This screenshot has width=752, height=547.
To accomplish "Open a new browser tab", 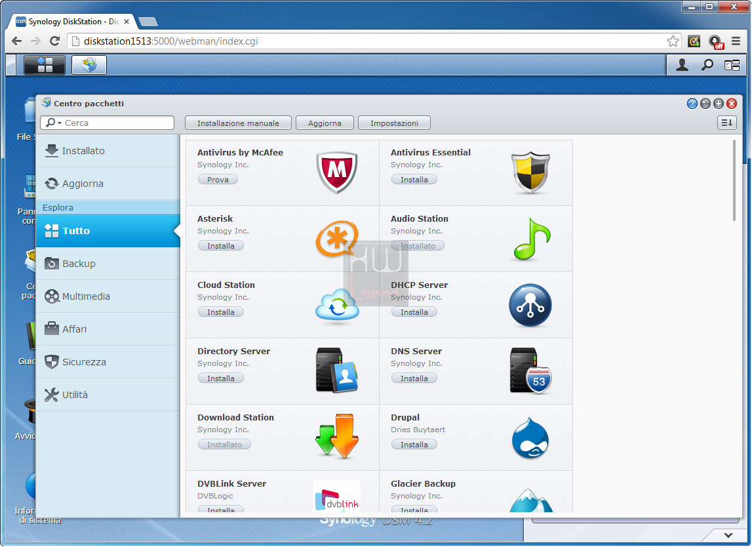I will (148, 22).
